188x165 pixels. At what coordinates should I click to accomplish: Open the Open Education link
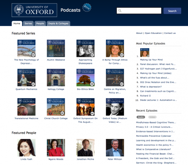click(153, 33)
